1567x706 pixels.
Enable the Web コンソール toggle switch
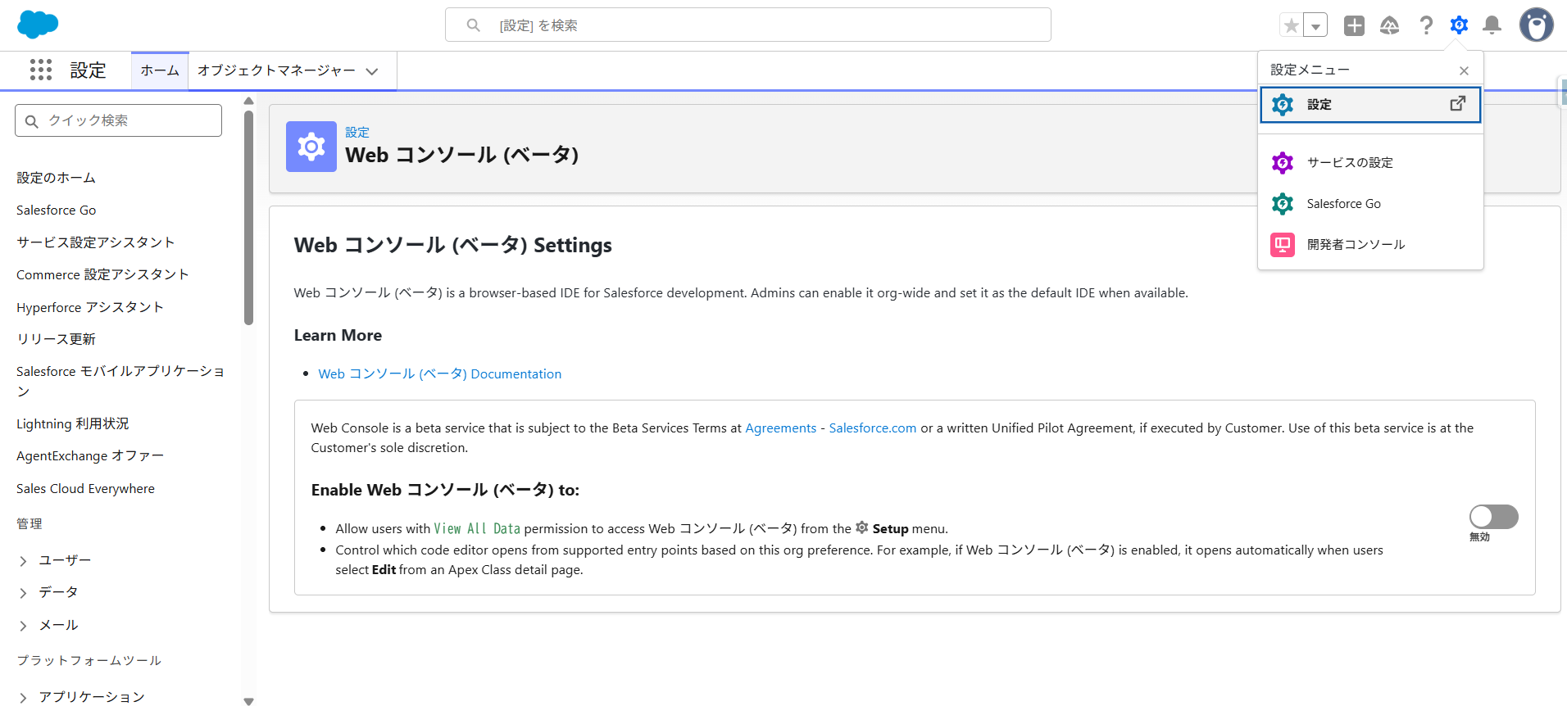pyautogui.click(x=1493, y=517)
